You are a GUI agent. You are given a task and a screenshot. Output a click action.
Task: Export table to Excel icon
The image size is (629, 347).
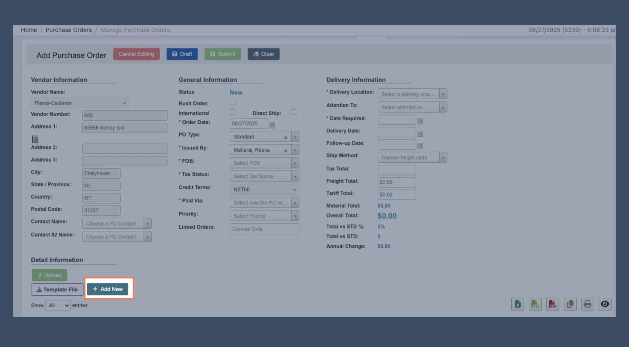tap(518, 304)
